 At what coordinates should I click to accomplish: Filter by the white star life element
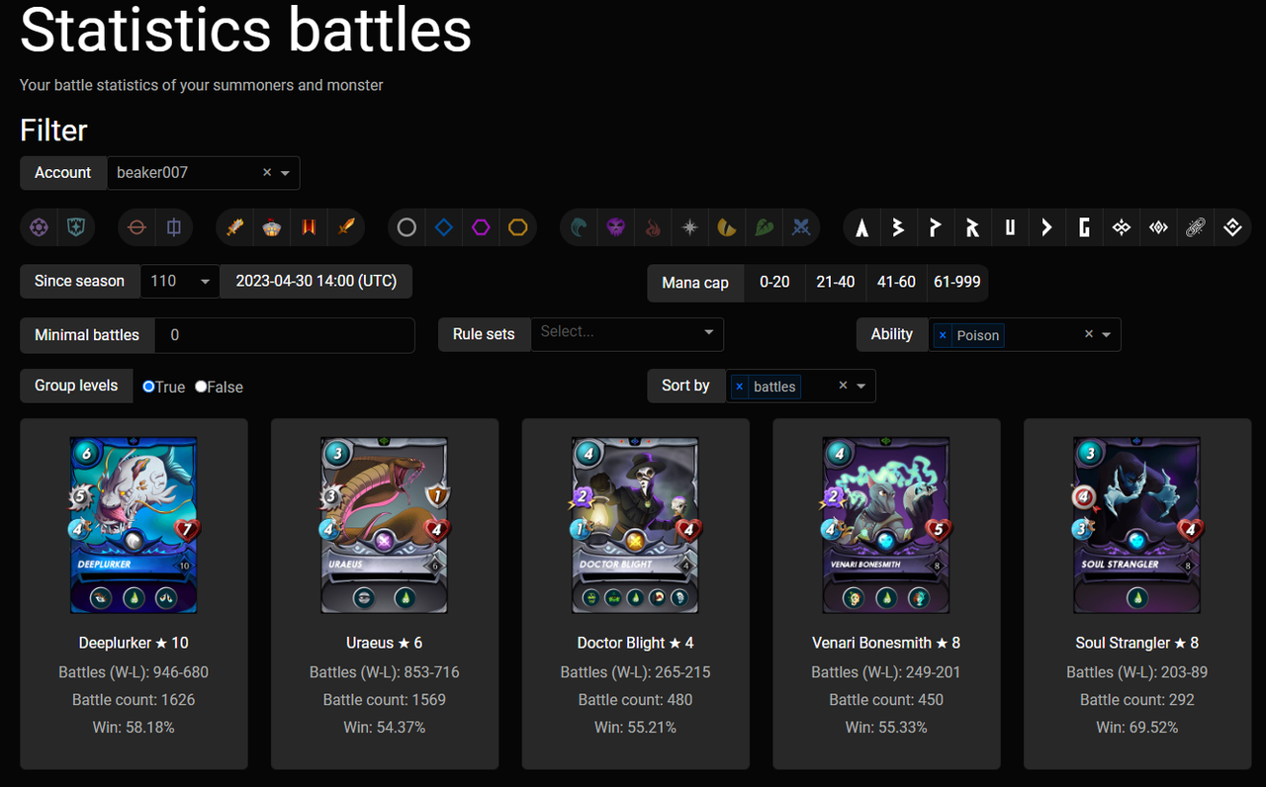click(689, 227)
